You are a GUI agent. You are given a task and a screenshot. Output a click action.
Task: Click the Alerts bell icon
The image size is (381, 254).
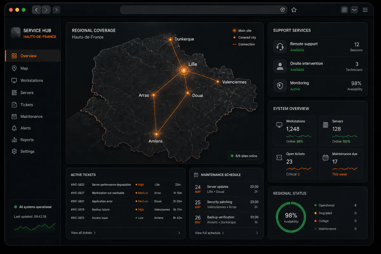(x=14, y=128)
